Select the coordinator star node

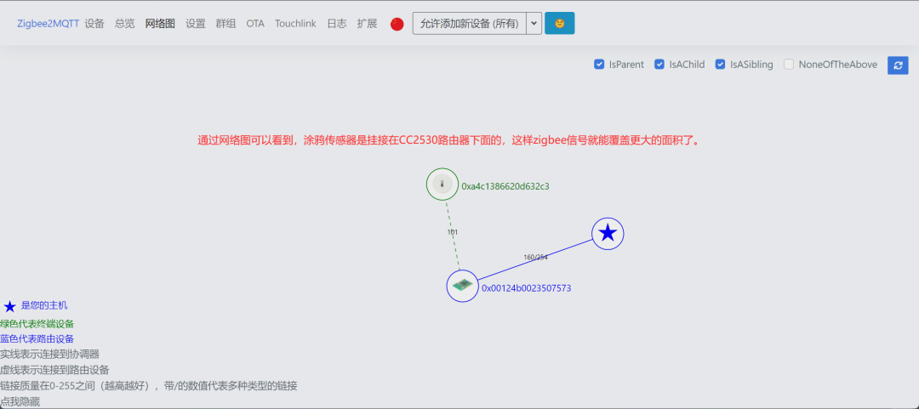[608, 234]
